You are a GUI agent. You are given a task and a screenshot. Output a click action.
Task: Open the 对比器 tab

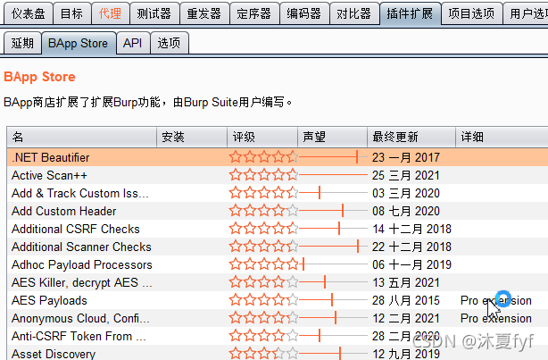coord(354,13)
